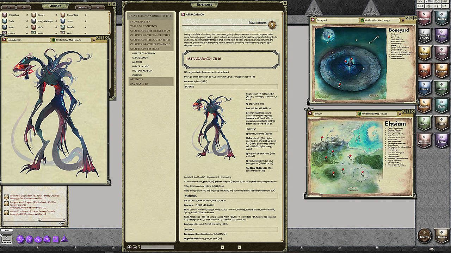Pick the d8 die
Screen dimensions: 451x253
[47, 239]
